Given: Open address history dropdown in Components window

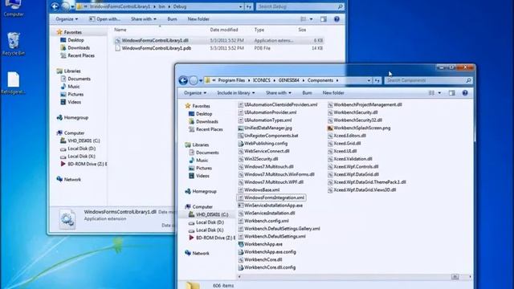Looking at the screenshot, I should (x=369, y=80).
